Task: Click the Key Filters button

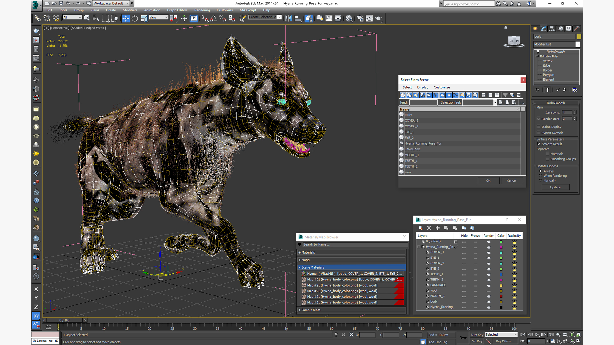Action: tap(505, 341)
